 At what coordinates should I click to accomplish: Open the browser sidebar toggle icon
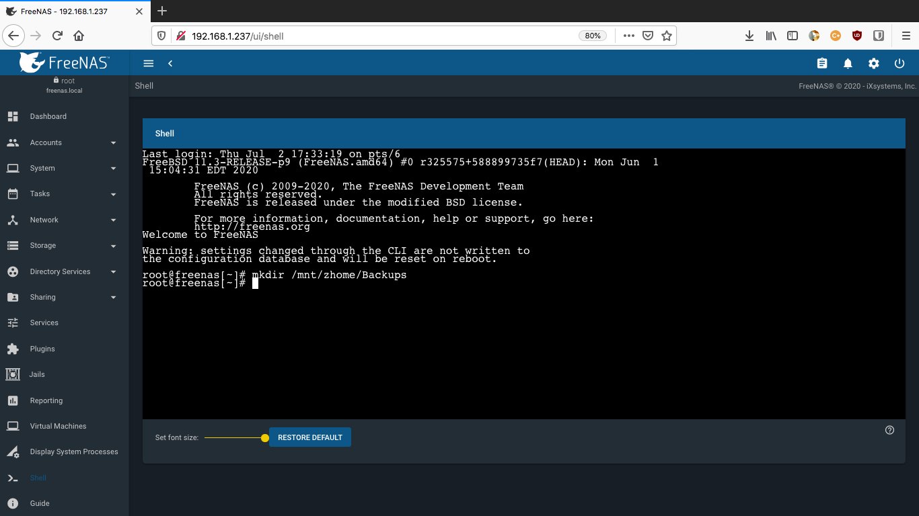point(793,36)
